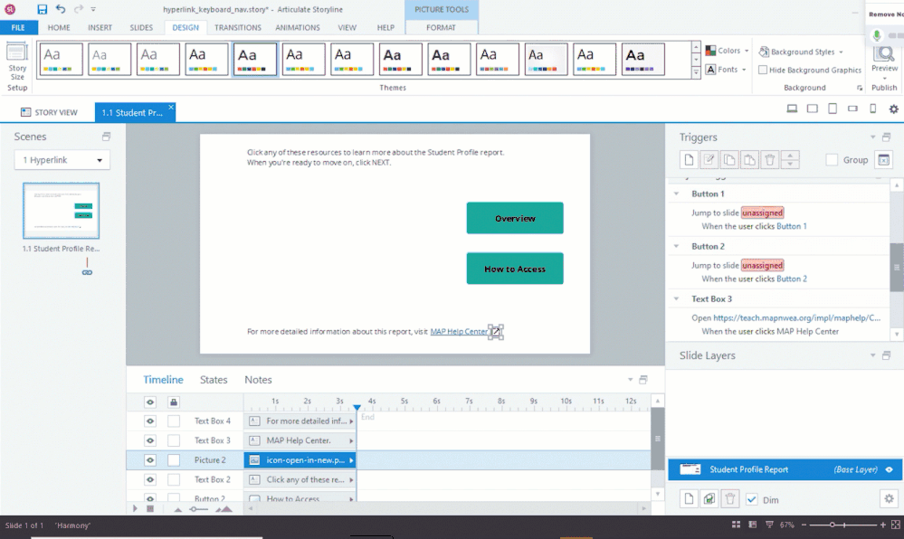Viewport: 904px width, 539px height.
Task: Open the 1 Hyperlink scene dropdown
Action: point(62,160)
